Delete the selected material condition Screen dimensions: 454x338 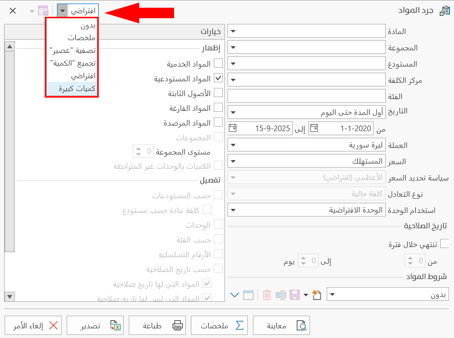click(x=267, y=294)
